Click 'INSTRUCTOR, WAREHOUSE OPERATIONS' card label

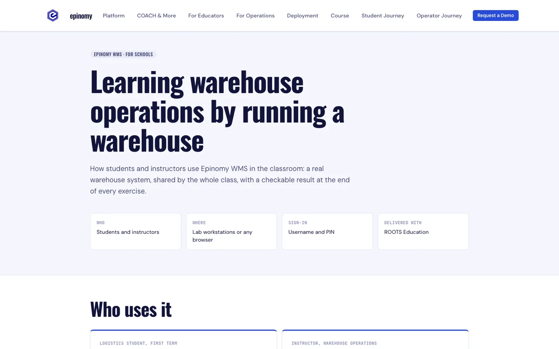334,343
